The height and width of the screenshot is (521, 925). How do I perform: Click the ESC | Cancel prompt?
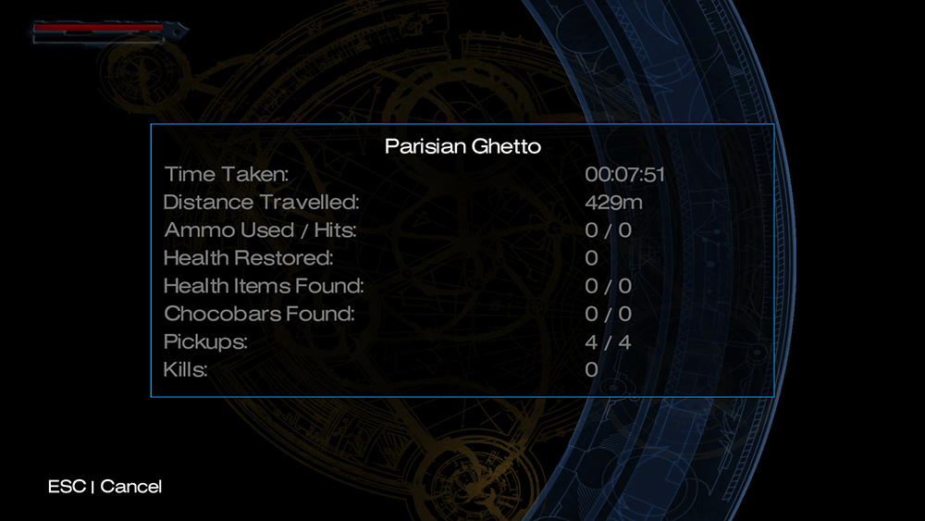[105, 487]
